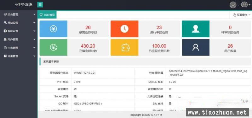Click the 任务系统 logo title
This screenshot has width=252, height=118.
[x=24, y=5]
